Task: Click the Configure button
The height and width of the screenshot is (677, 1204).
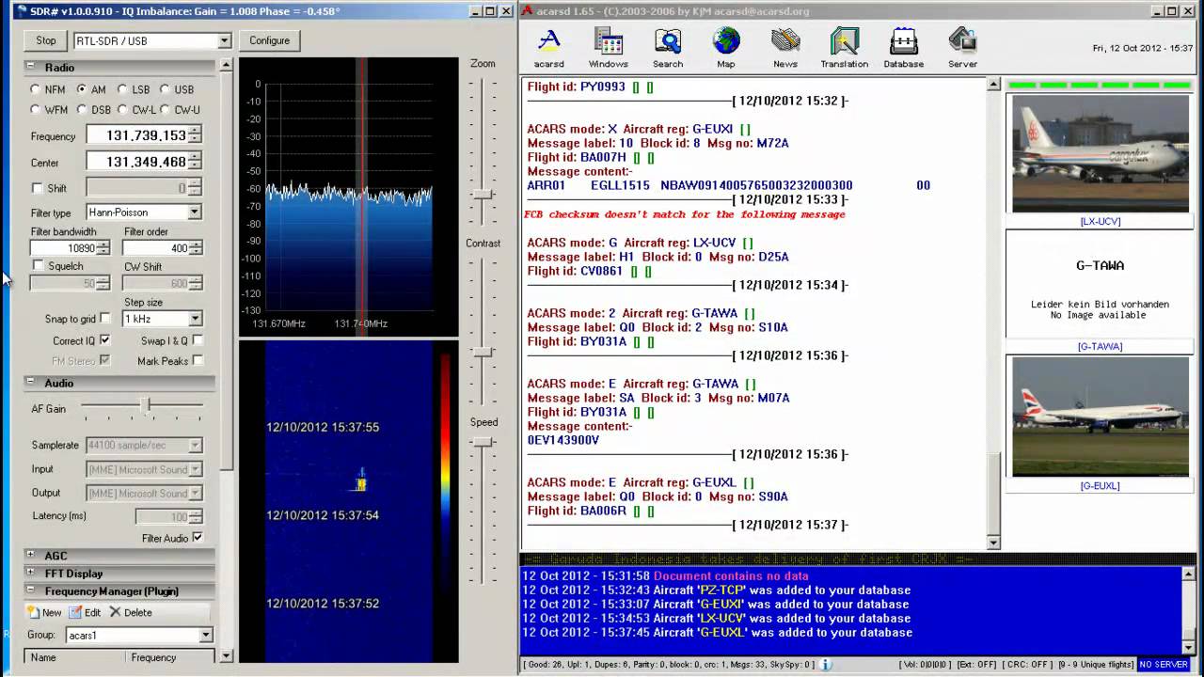Action: tap(269, 40)
